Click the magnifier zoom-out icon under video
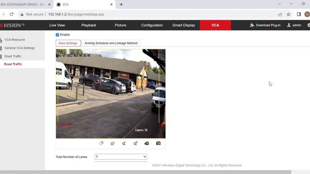The image size is (310, 174). pos(124,144)
